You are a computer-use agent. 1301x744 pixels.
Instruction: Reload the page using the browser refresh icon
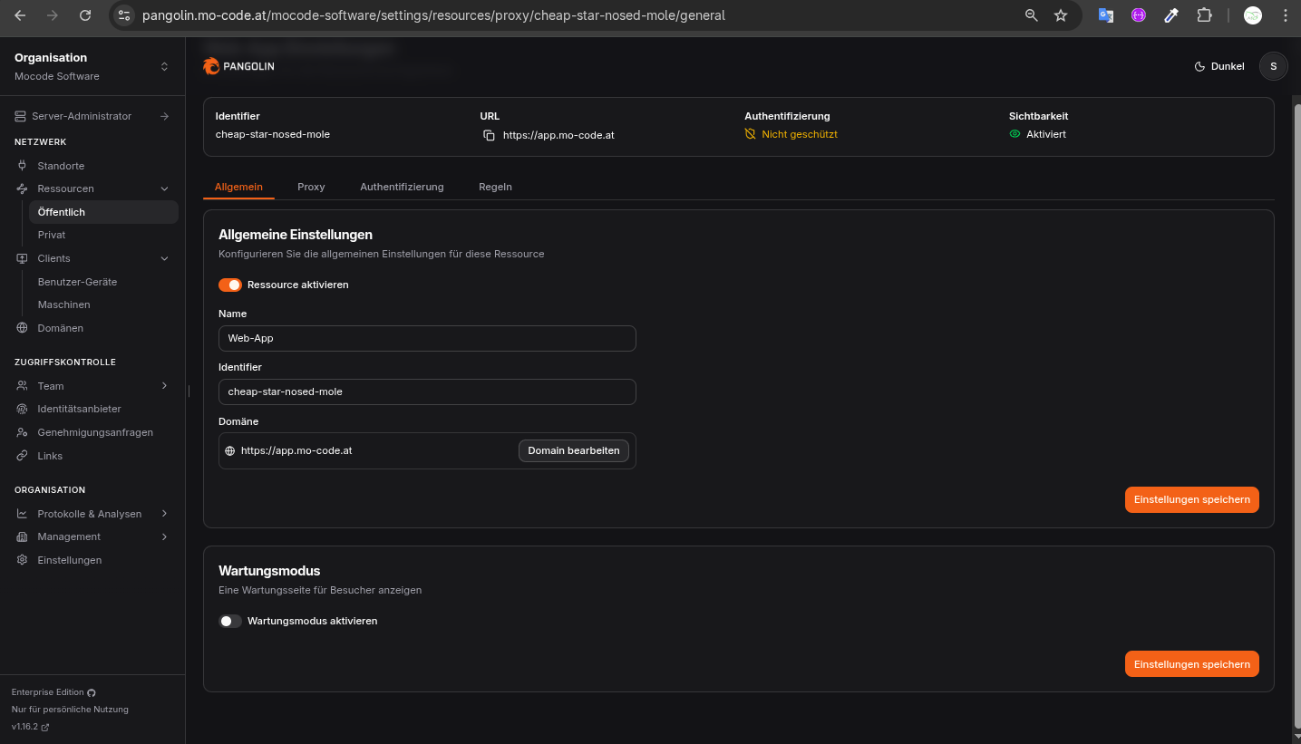click(x=85, y=15)
